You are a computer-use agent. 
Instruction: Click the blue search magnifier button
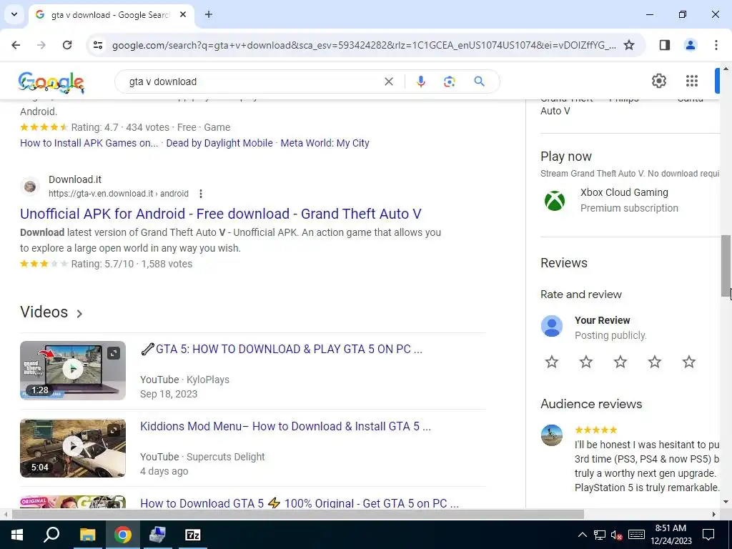480,81
